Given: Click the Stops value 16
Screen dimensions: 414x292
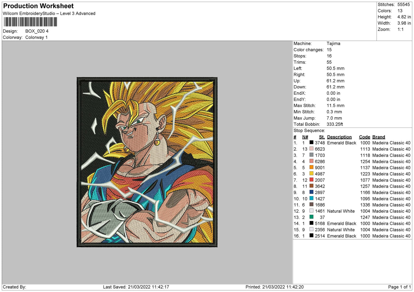Looking at the screenshot, I should [x=329, y=56].
